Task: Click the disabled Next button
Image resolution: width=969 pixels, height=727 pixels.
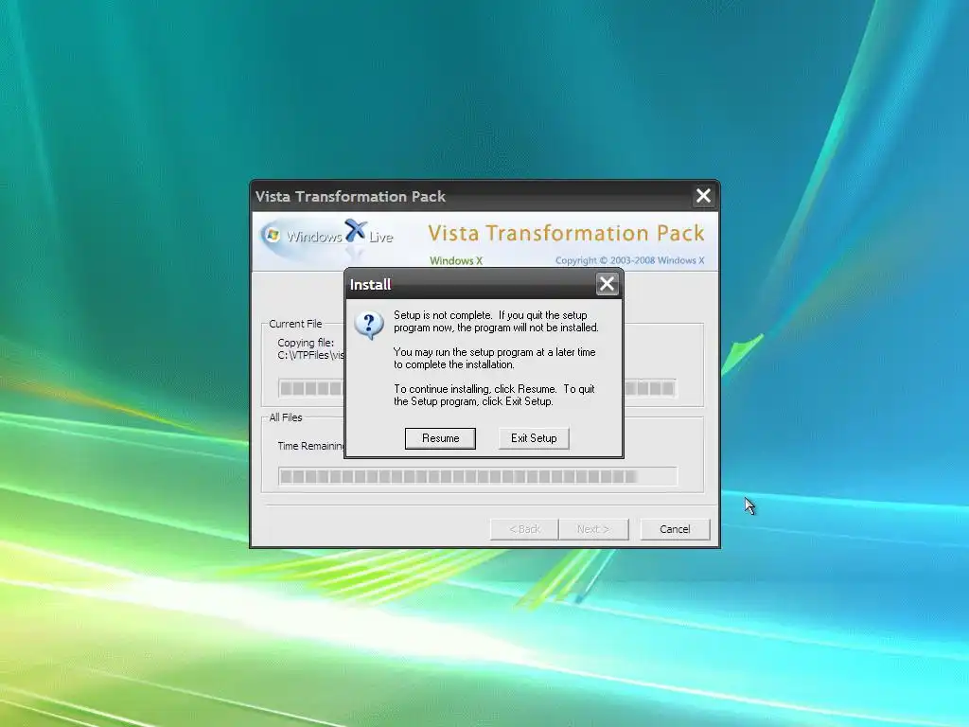Action: [x=593, y=529]
